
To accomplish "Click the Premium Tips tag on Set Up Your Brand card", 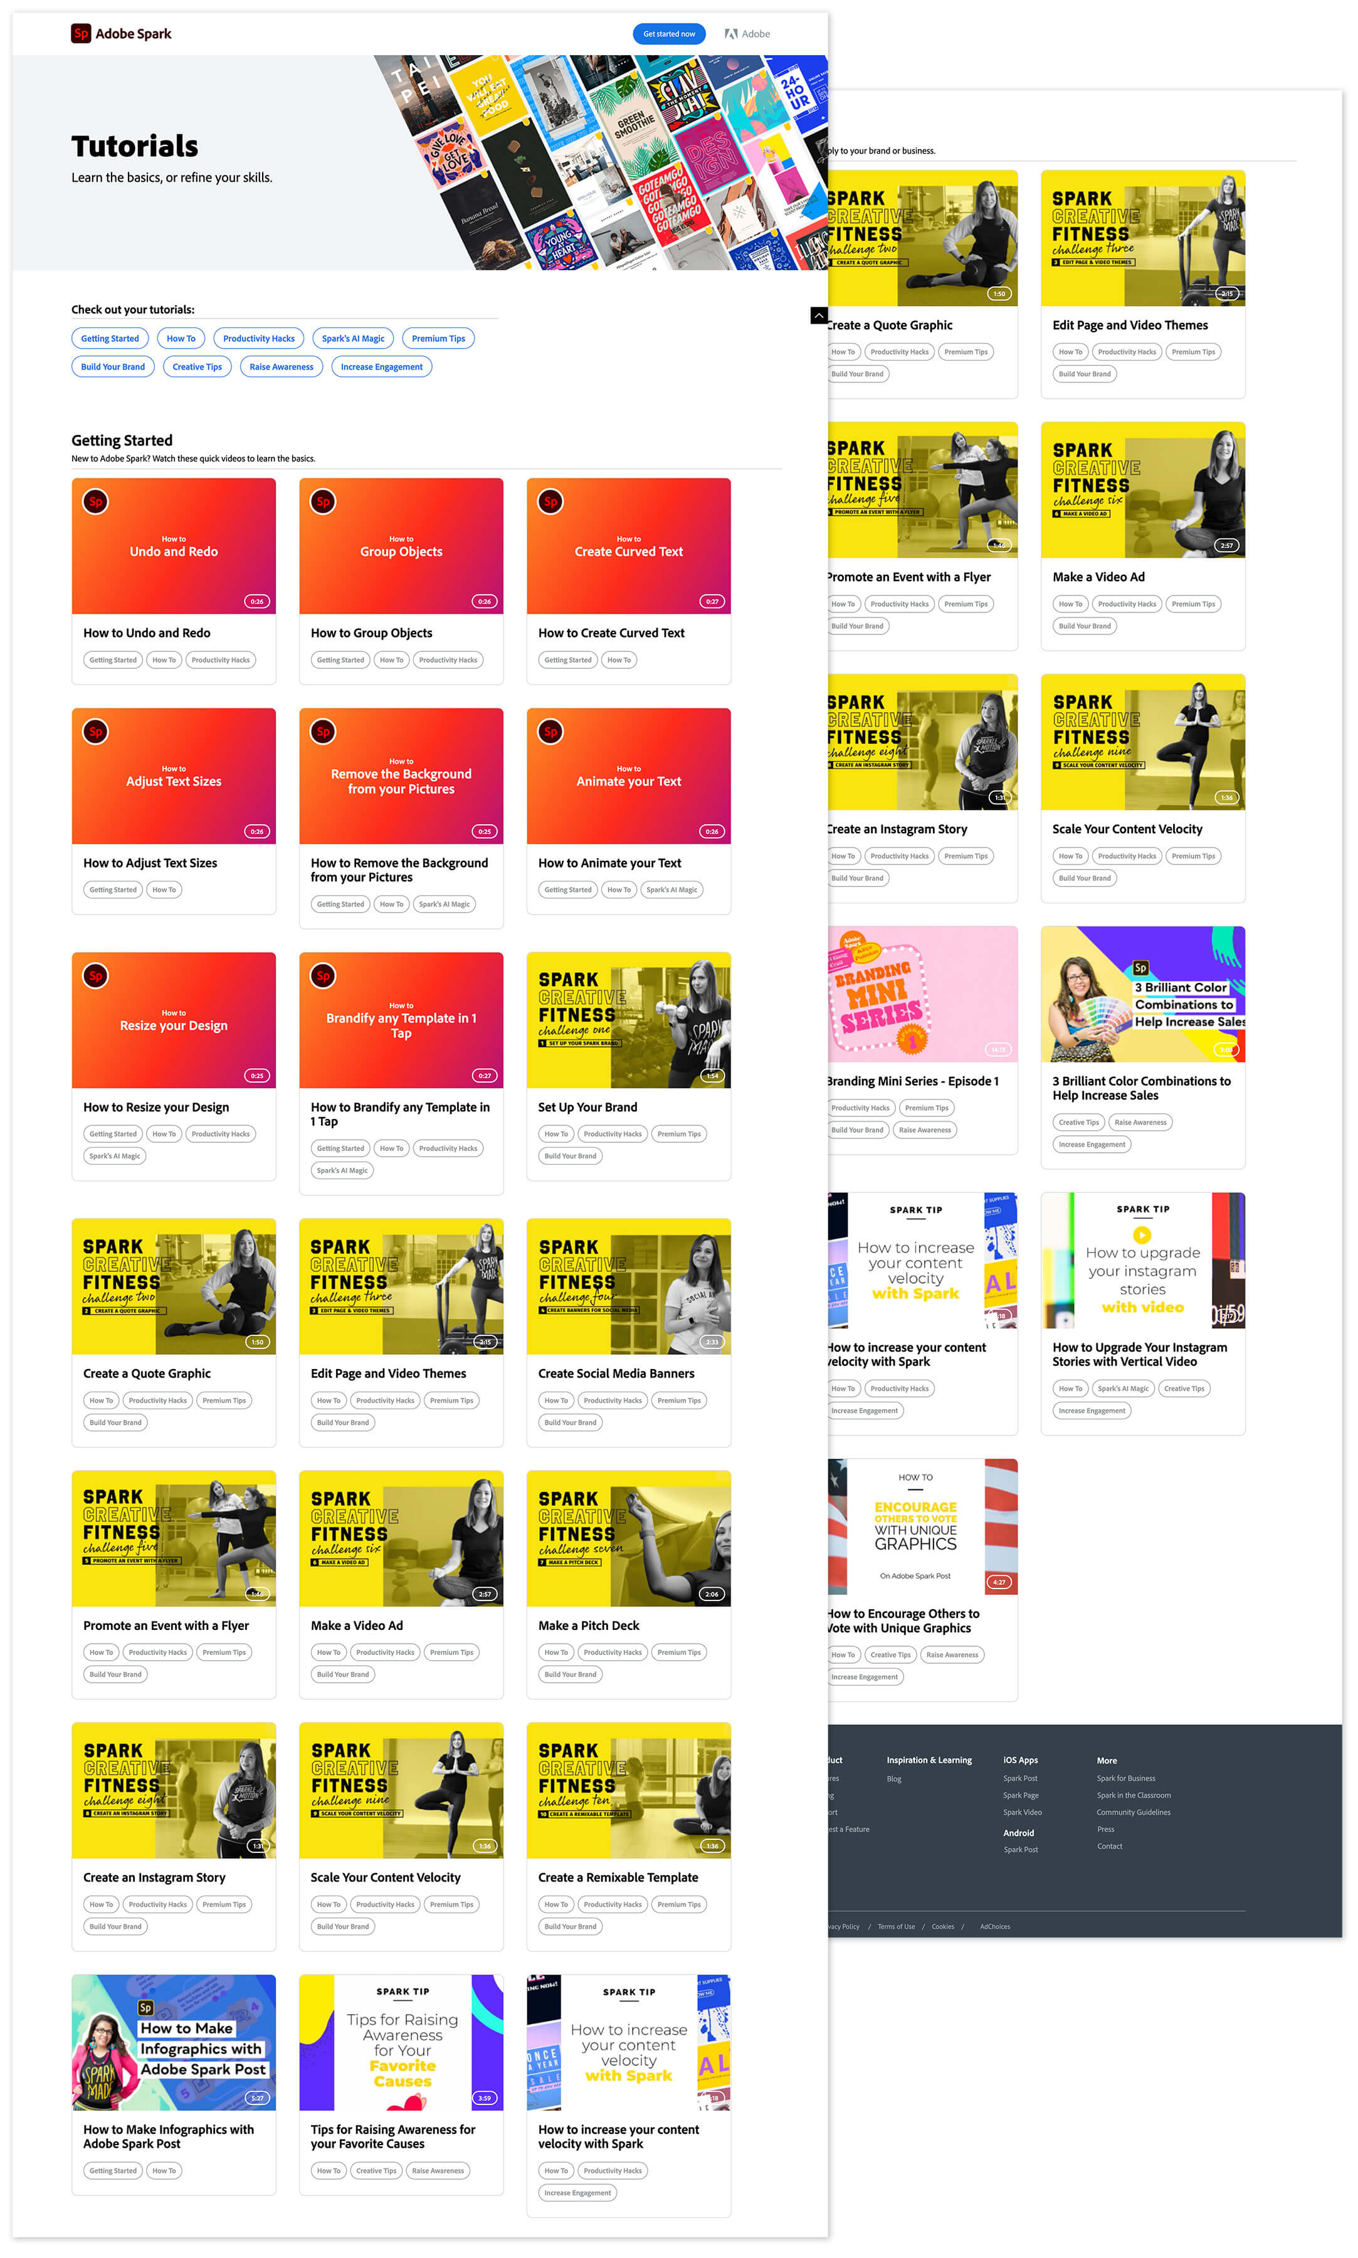I will (x=679, y=1133).
